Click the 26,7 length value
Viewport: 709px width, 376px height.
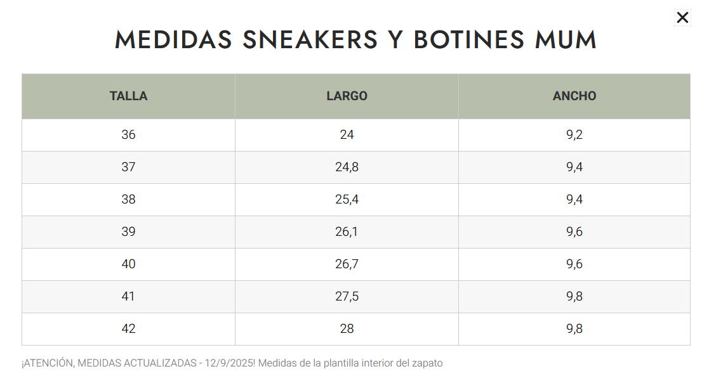(347, 264)
